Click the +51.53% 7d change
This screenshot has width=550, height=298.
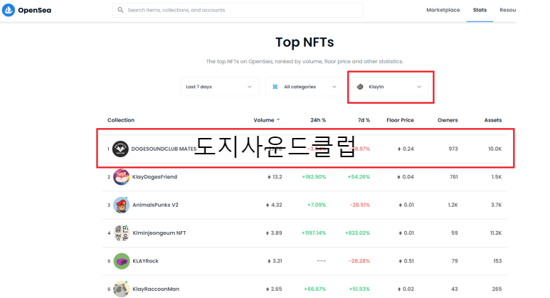(359, 289)
